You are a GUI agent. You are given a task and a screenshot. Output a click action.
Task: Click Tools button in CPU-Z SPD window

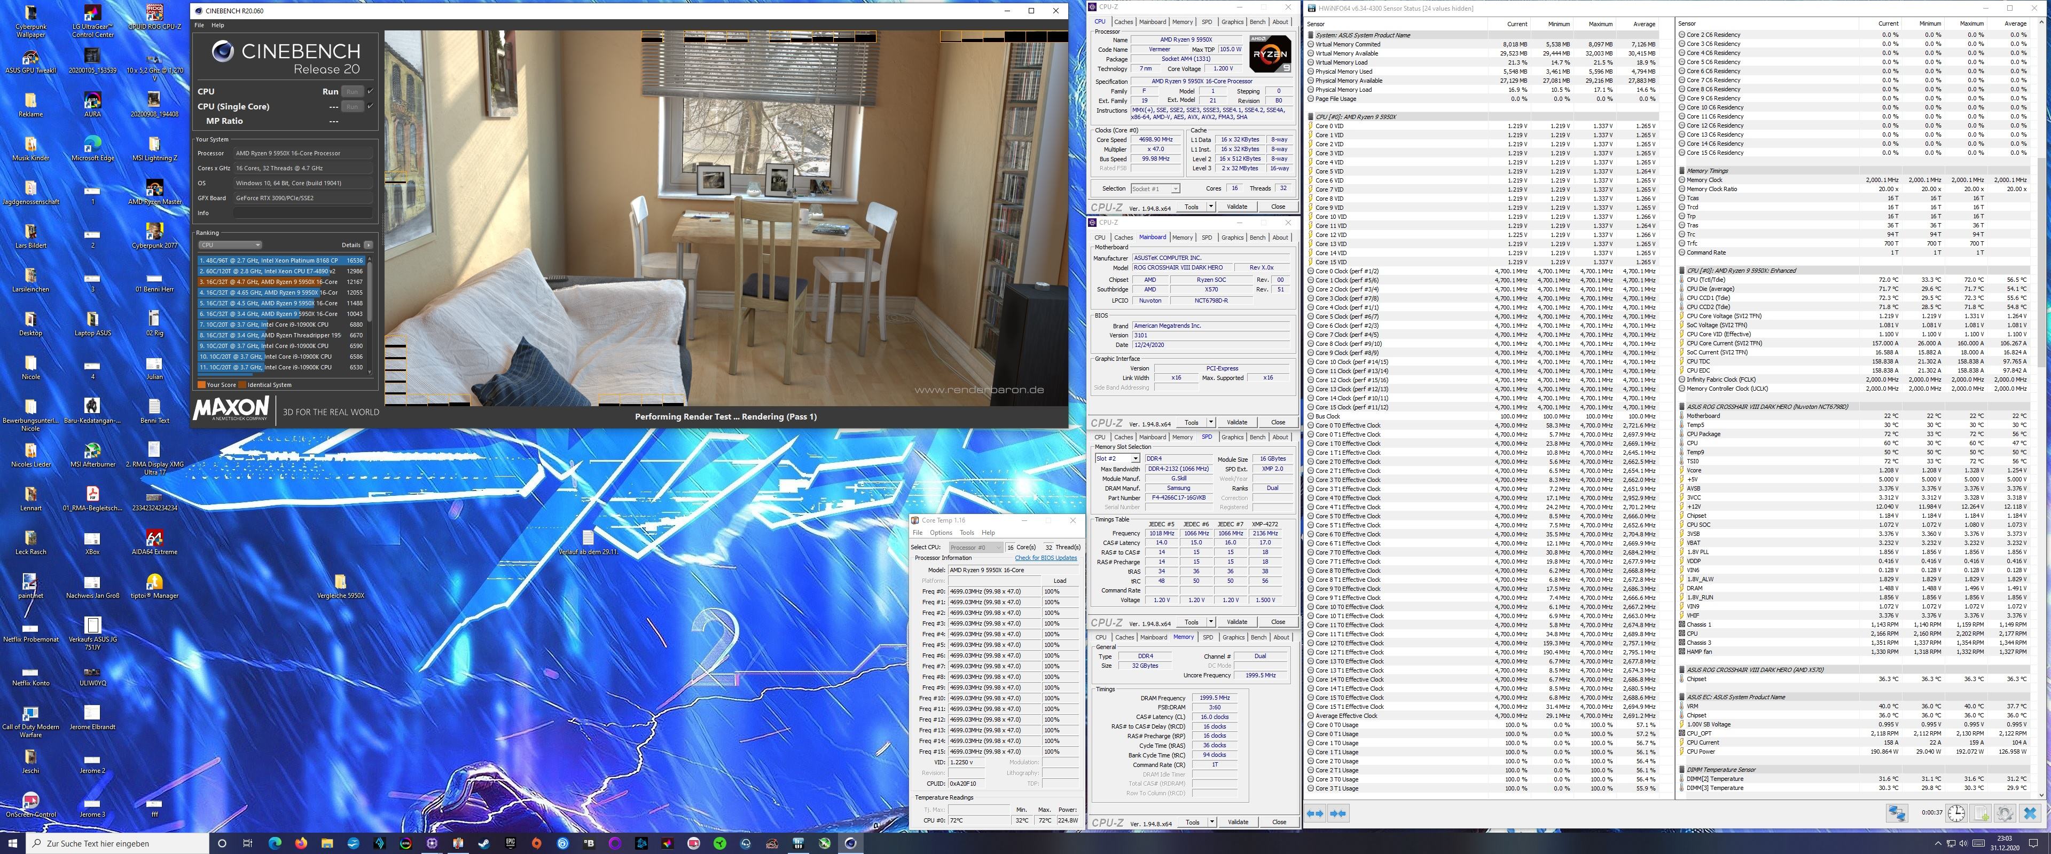pyautogui.click(x=1192, y=622)
